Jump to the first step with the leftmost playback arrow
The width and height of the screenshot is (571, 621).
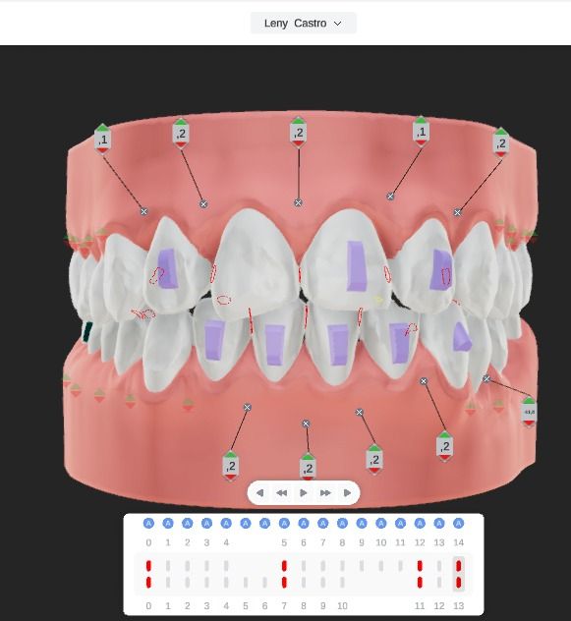[x=259, y=492]
